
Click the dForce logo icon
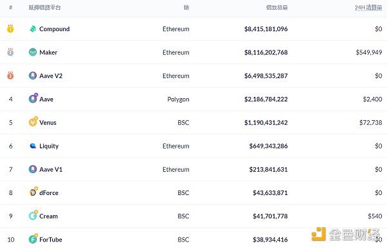tap(33, 192)
